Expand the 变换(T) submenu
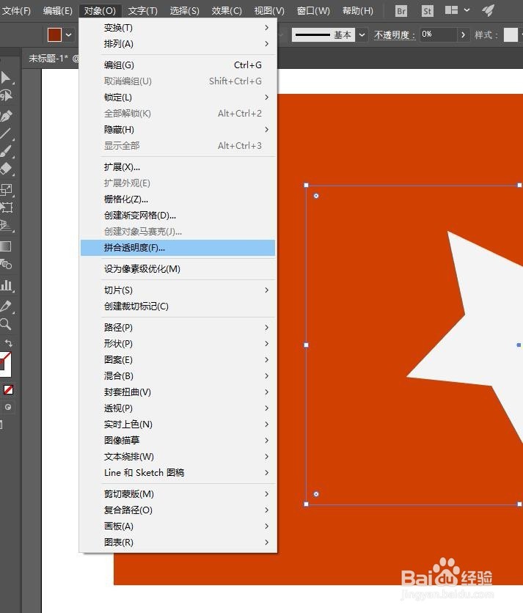523x613 pixels. pyautogui.click(x=178, y=28)
